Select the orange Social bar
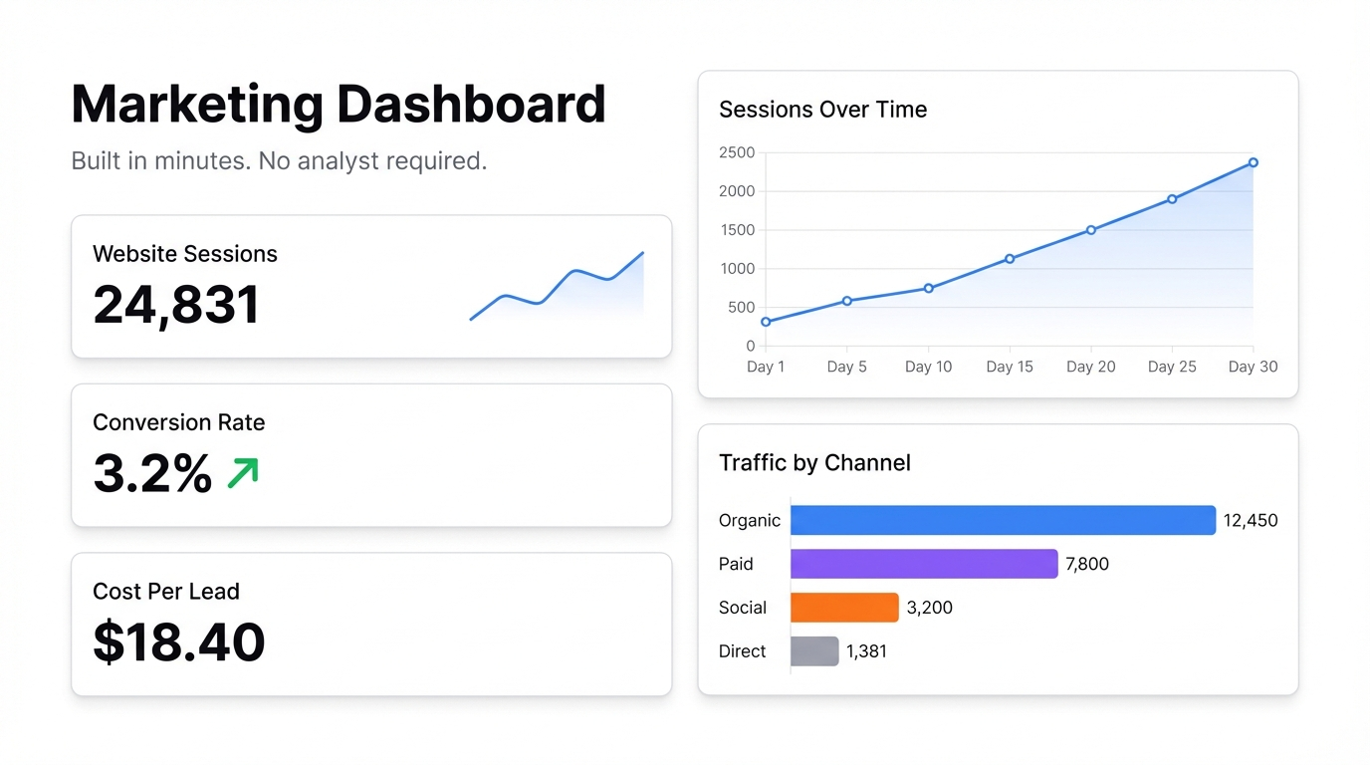 click(x=843, y=608)
